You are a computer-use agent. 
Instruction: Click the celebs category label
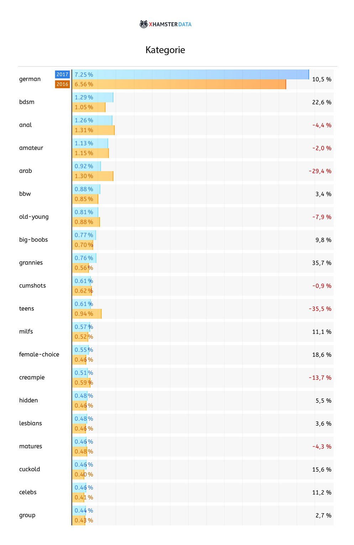[28, 492]
